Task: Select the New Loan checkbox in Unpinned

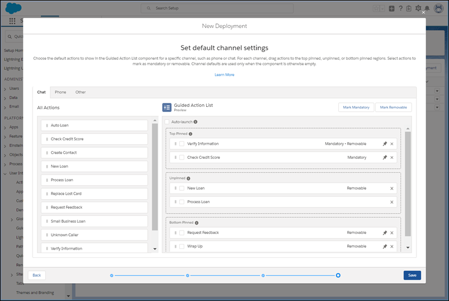Action: pyautogui.click(x=181, y=189)
